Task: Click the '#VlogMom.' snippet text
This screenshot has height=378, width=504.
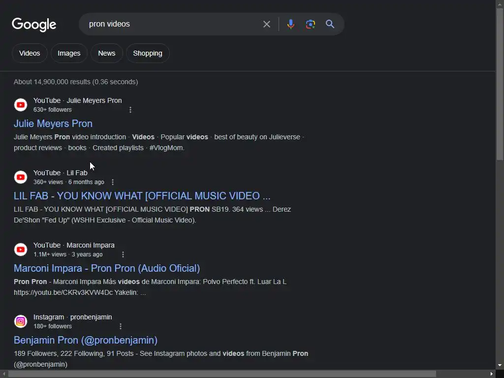Action: (x=167, y=148)
